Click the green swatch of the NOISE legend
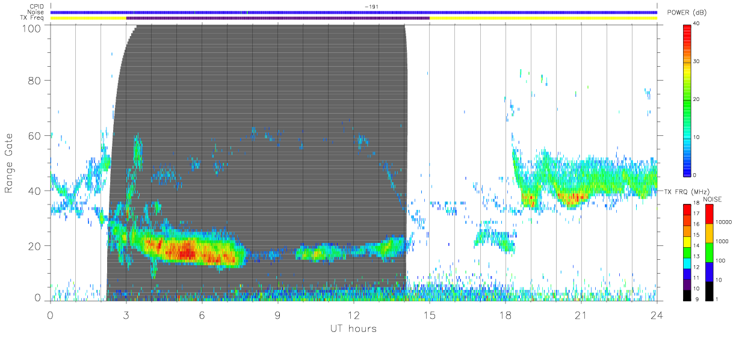Image resolution: width=739 pixels, height=341 pixels. 710,253
